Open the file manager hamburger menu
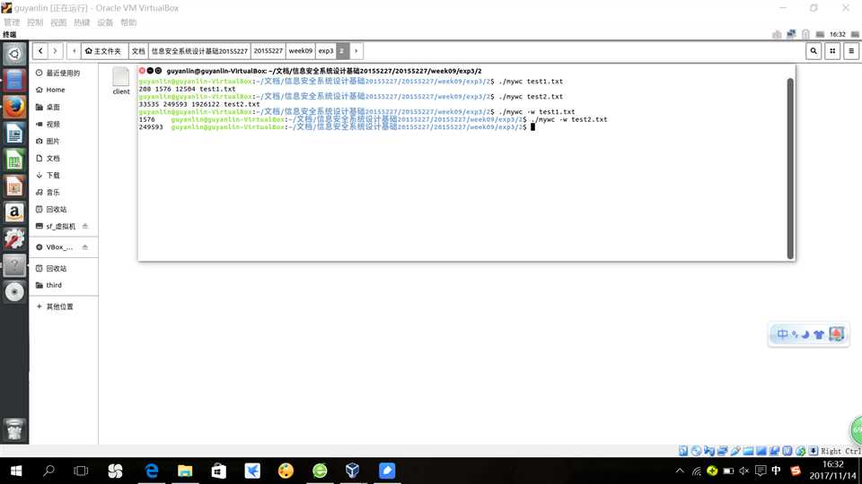This screenshot has width=862, height=484. 851,51
